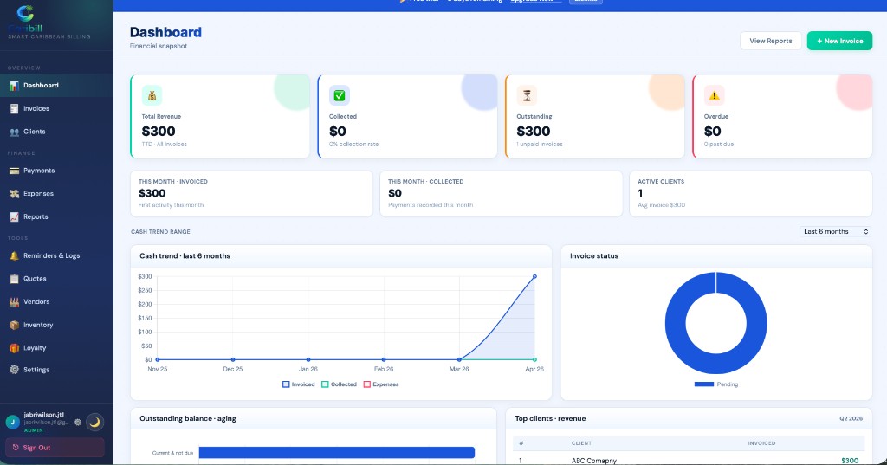The height and width of the screenshot is (465, 887).
Task: Click the CLIENT column header
Action: click(x=581, y=443)
